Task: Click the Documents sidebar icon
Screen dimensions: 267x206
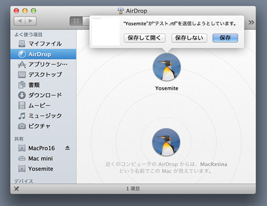Action: 22,85
